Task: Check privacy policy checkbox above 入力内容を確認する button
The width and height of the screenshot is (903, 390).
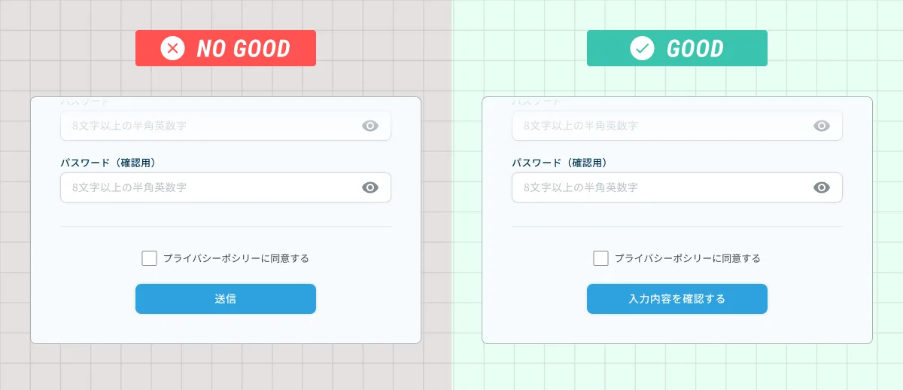Action: (600, 258)
